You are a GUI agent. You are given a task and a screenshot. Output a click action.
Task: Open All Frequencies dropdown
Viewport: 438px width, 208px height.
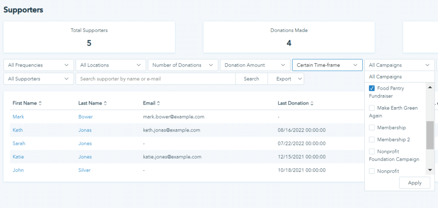pos(38,65)
